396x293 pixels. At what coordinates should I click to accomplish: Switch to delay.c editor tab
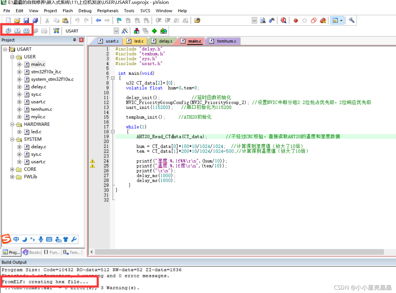tap(162, 41)
